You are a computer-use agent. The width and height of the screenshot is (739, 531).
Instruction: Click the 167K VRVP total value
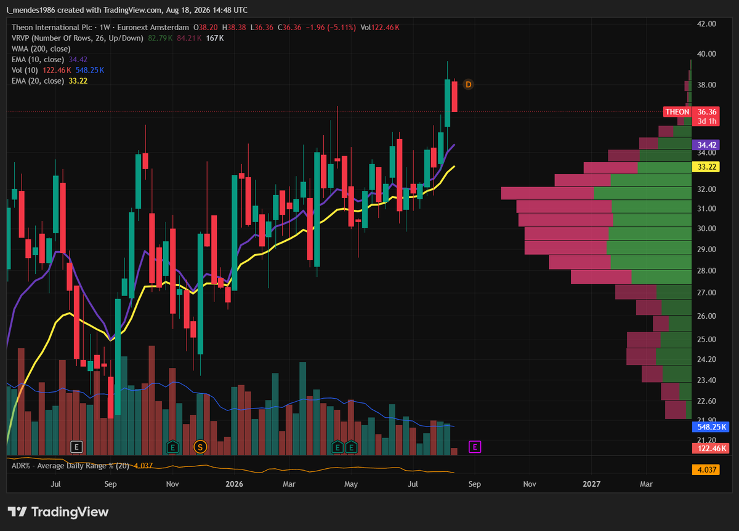tap(214, 38)
